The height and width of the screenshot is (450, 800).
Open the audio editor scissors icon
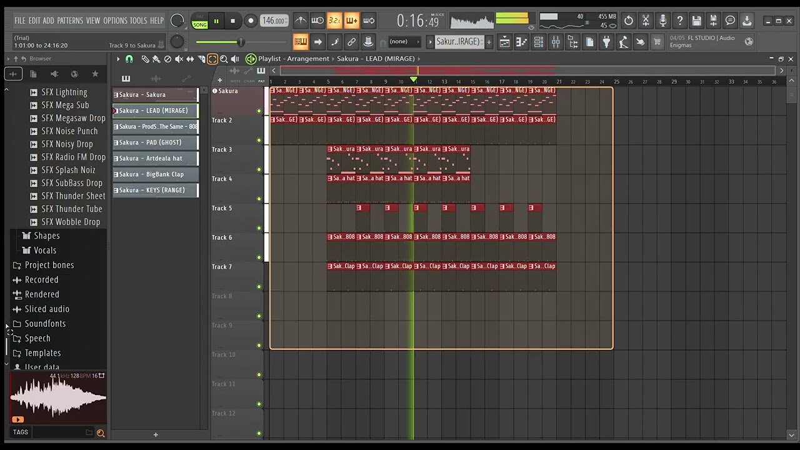coord(646,21)
